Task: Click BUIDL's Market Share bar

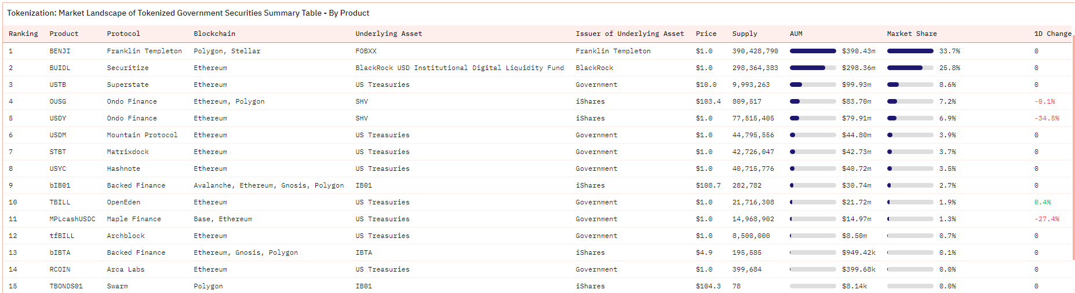Action: click(910, 68)
